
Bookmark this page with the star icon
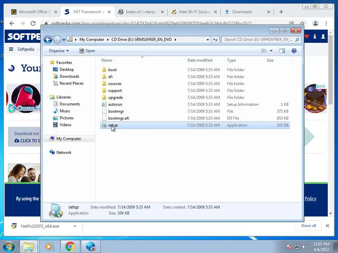[302, 23]
